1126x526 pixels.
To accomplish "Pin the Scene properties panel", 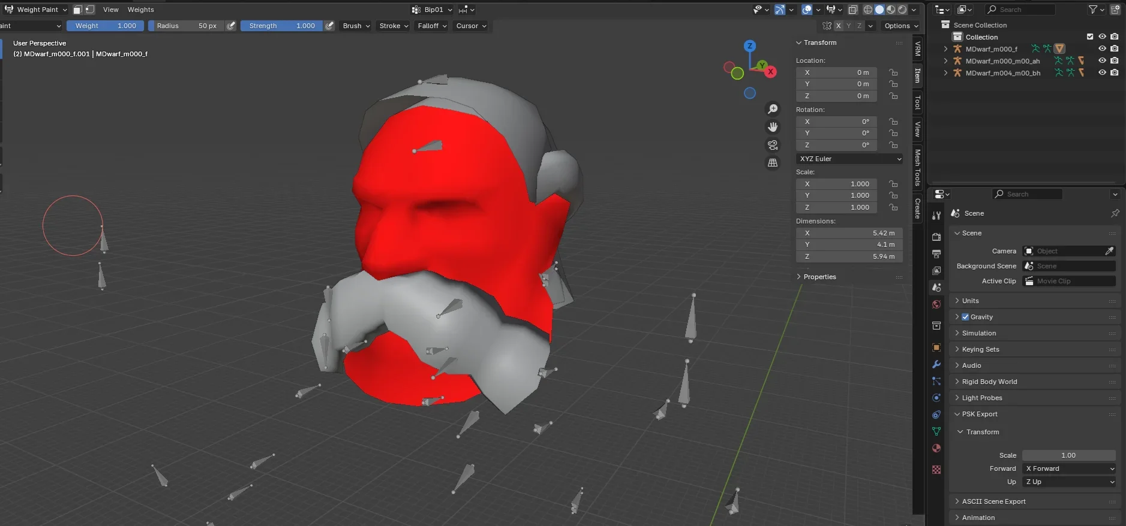I will pyautogui.click(x=1115, y=213).
